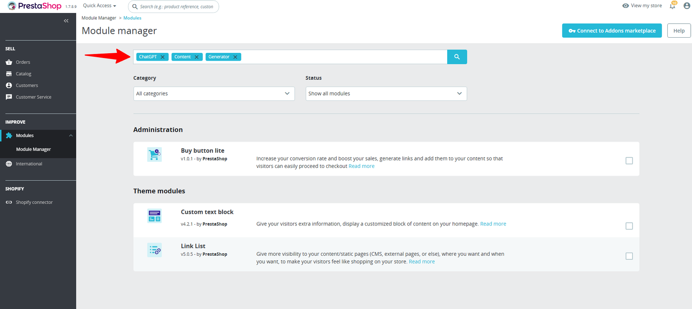Remove the Content search tag
Image resolution: width=692 pixels, height=309 pixels.
coord(196,57)
